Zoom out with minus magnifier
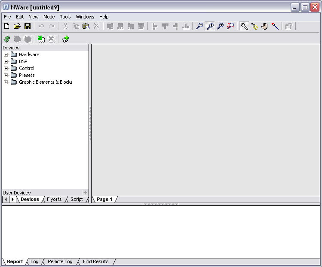 click(x=199, y=26)
